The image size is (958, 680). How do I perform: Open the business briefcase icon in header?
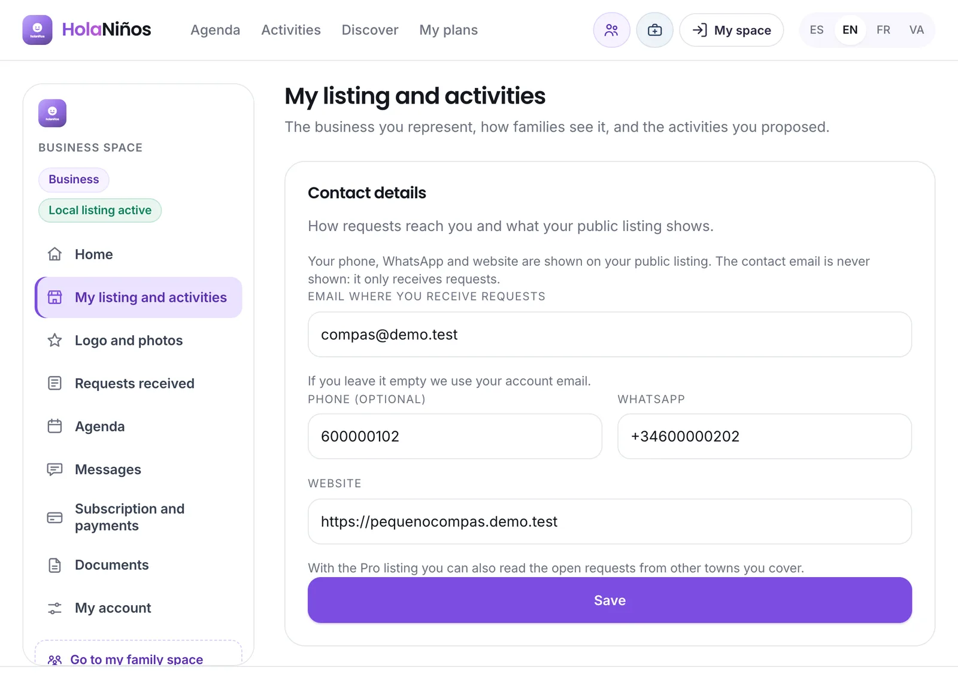pyautogui.click(x=654, y=30)
